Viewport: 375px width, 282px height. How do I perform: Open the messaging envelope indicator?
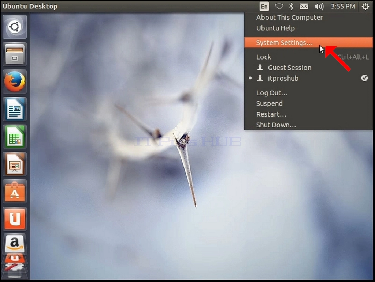click(304, 6)
